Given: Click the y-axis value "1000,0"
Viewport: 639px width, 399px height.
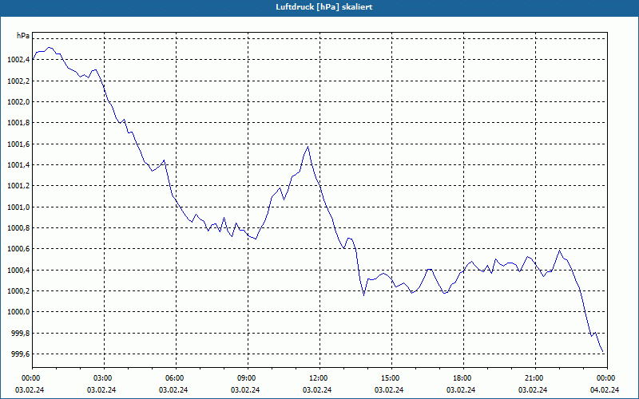Looking at the screenshot, I should coord(18,312).
